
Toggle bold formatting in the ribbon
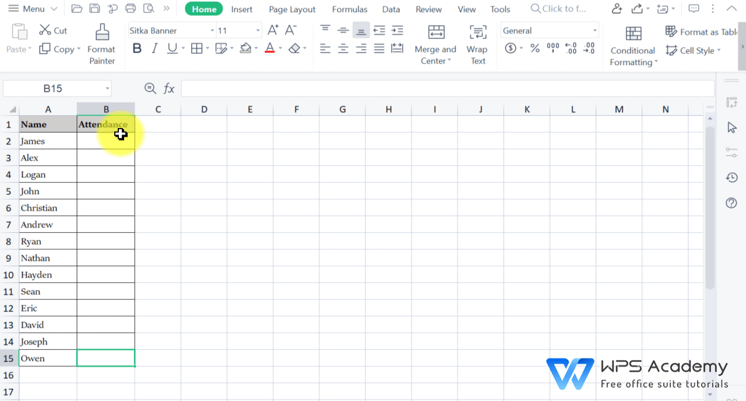[136, 48]
